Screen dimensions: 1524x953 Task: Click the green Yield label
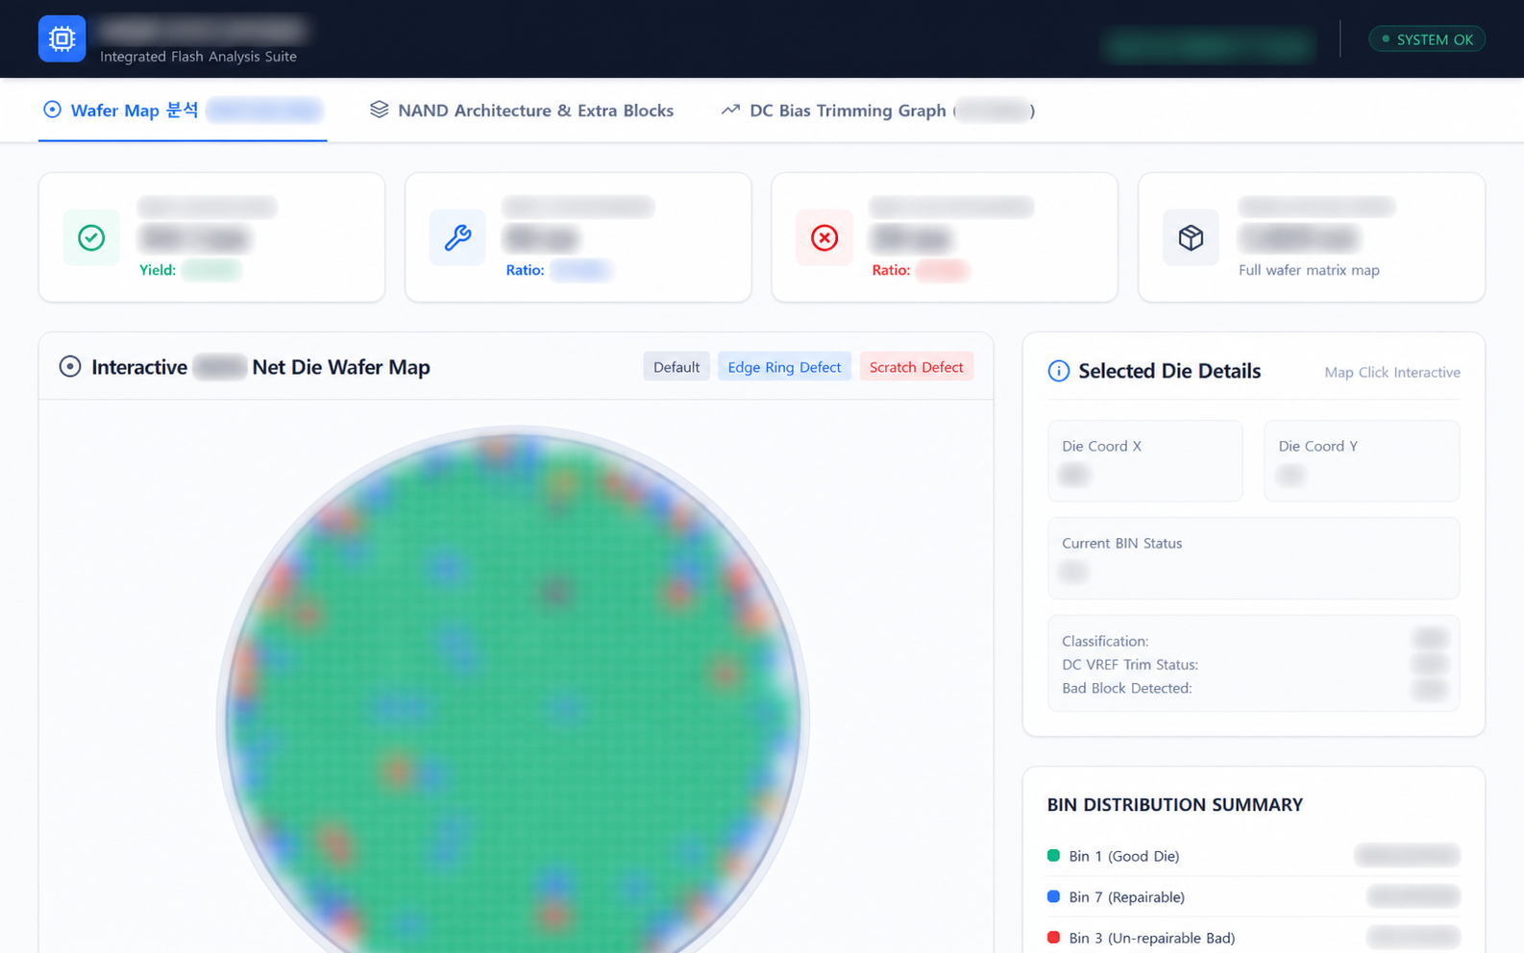coord(158,270)
